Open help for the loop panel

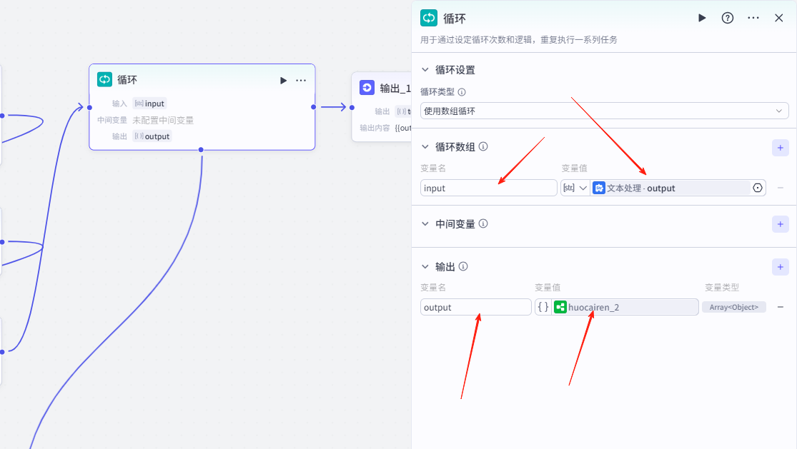pyautogui.click(x=727, y=18)
